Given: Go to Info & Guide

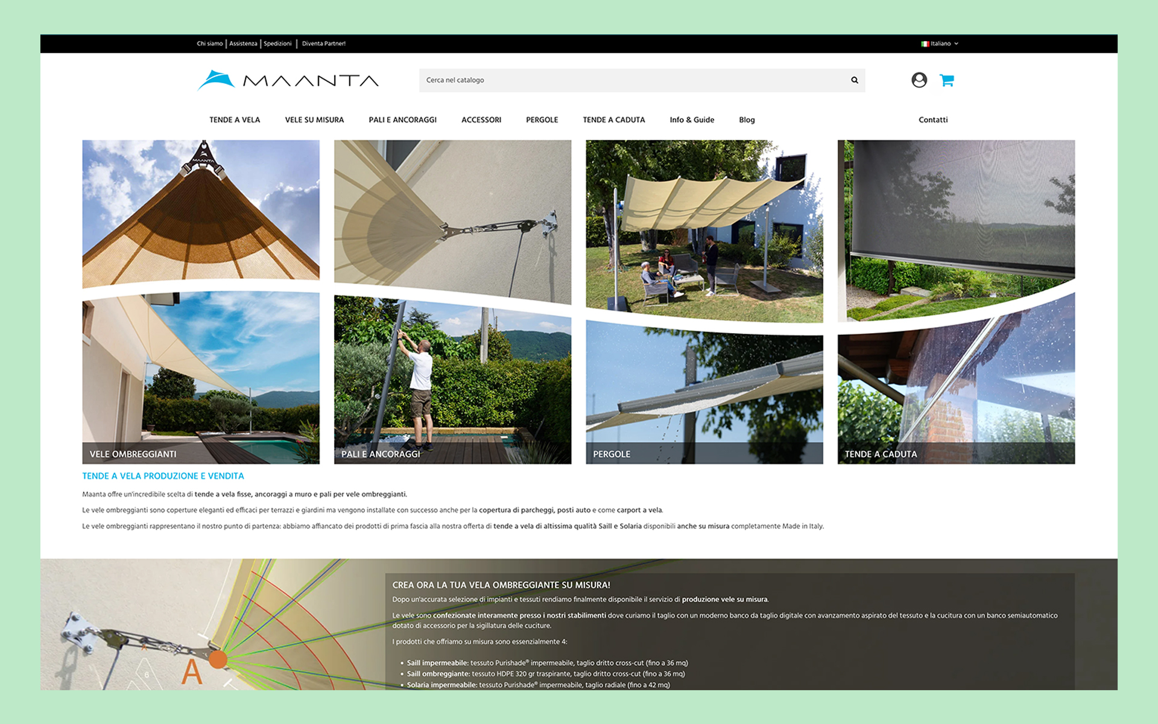Looking at the screenshot, I should 691,120.
